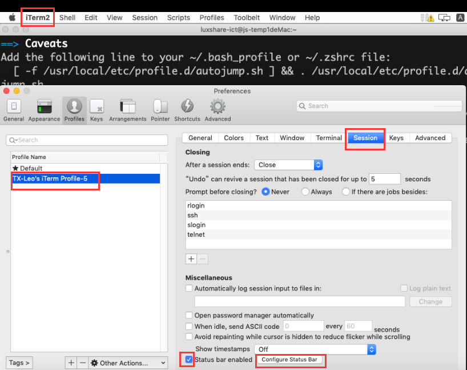The image size is (467, 370).
Task: Click the Profile Name column header
Action: (x=86, y=157)
